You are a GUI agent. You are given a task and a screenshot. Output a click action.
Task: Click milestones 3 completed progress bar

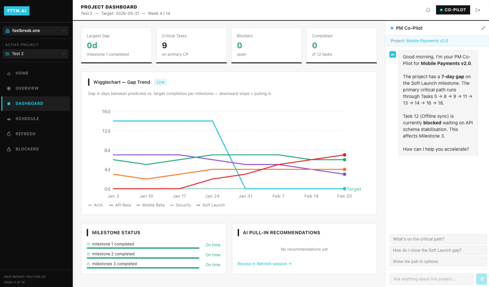[143, 268]
